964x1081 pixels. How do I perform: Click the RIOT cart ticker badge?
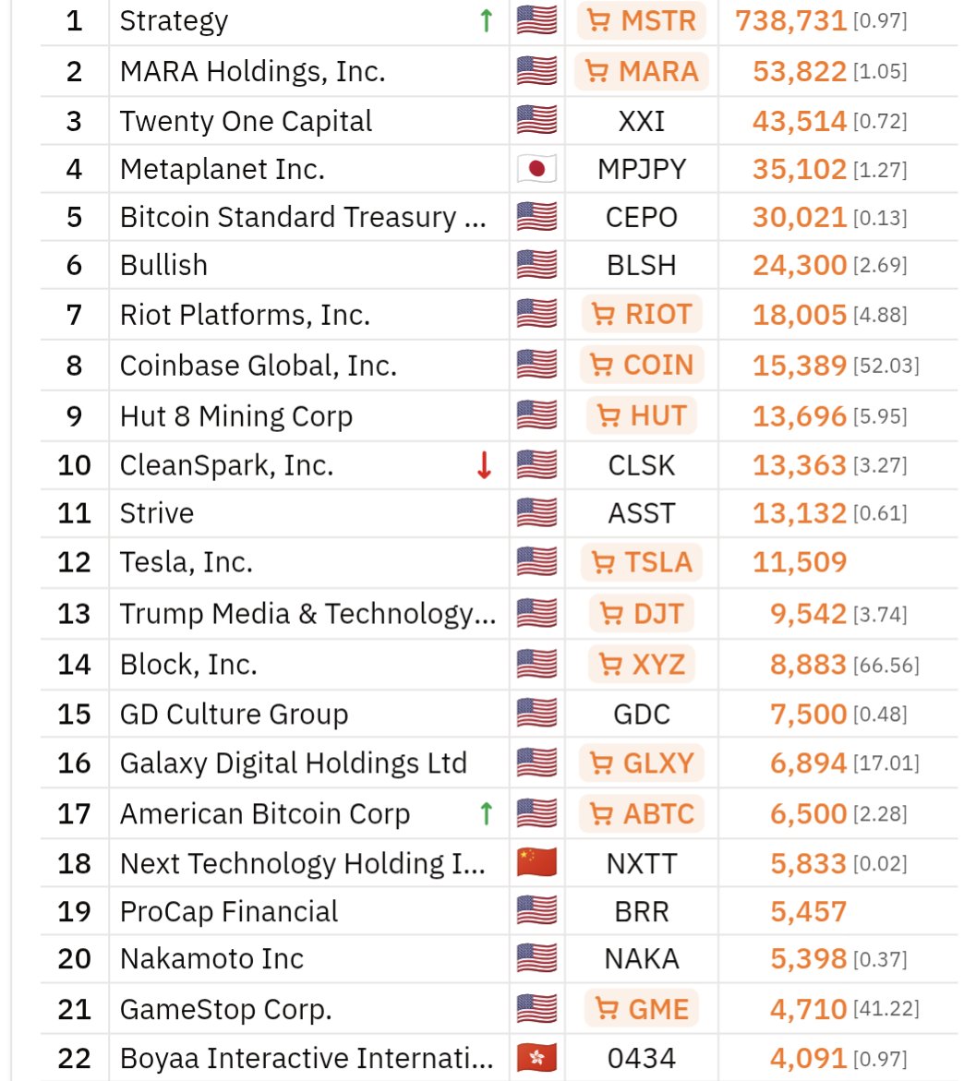pos(642,315)
